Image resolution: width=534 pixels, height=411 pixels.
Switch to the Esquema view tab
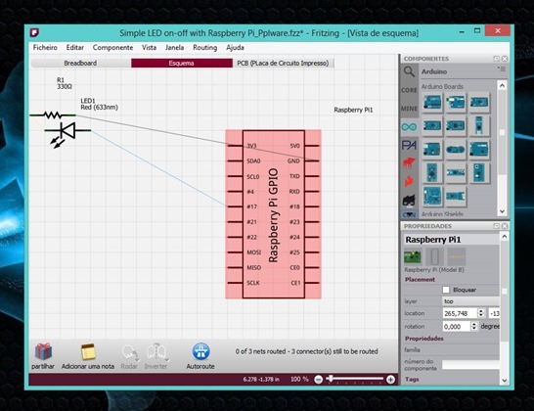182,63
